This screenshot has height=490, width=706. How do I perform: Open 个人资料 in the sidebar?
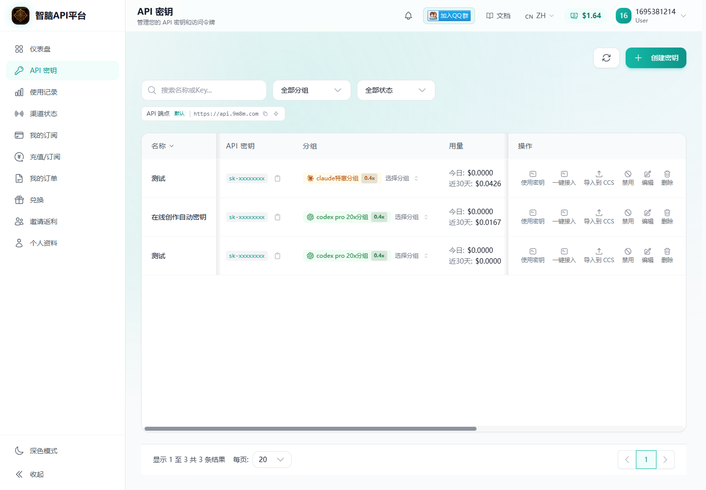(62, 243)
